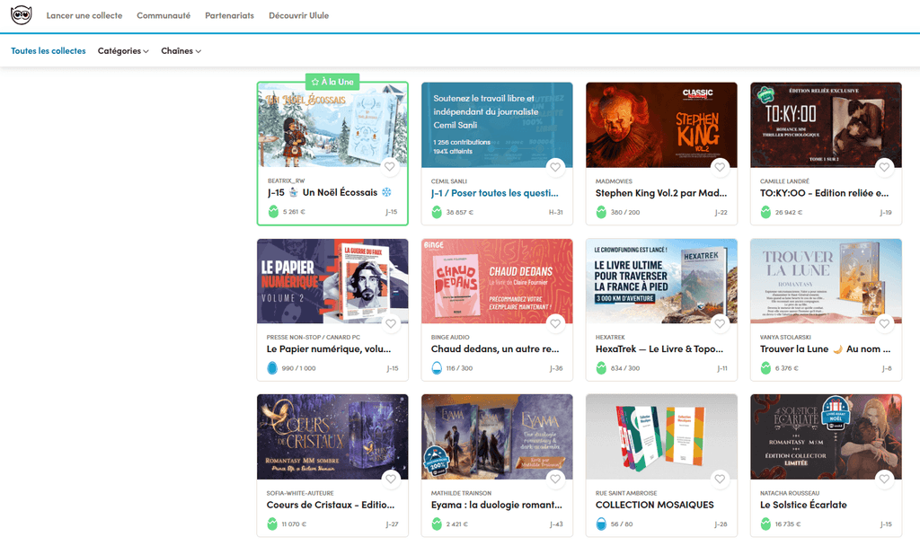
Task: Click heart icon on TO:KY:OO card
Action: pyautogui.click(x=884, y=167)
